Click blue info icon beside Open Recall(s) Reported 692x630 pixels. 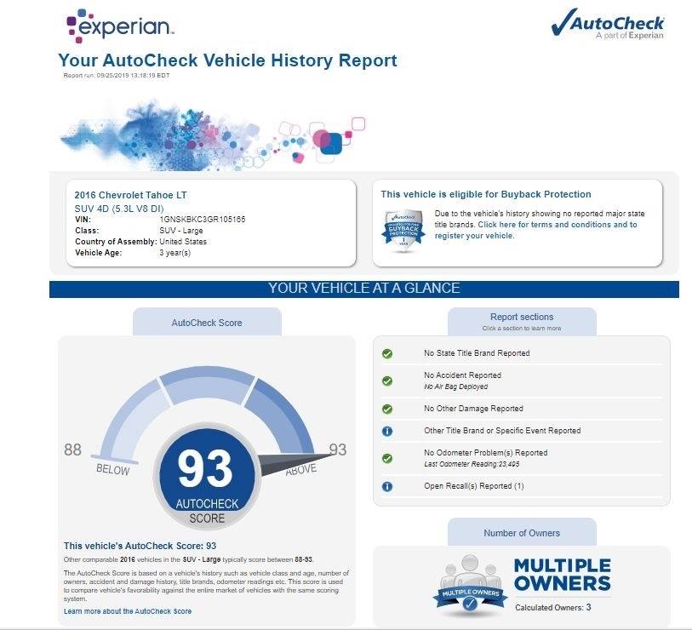(387, 487)
